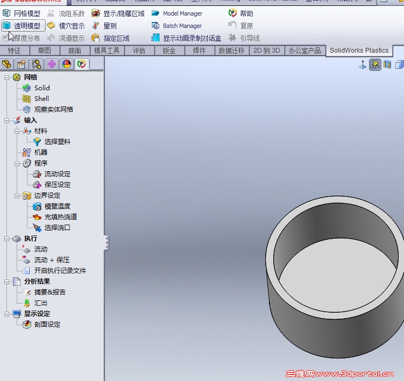Open Batch Manager
This screenshot has width=404, height=381.
coord(176,26)
